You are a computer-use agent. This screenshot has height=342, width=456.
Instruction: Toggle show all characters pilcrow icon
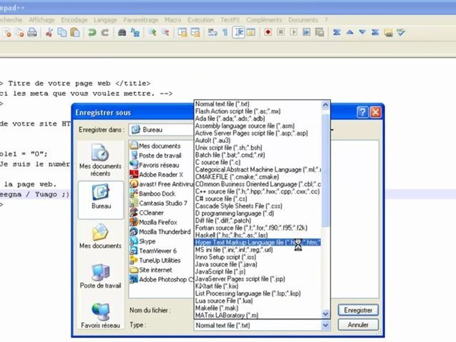click(x=225, y=32)
